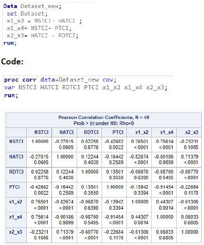Click the "run;" after the var statement
Image resolution: width=204 pixels, height=245 pixels.
pyautogui.click(x=11, y=95)
